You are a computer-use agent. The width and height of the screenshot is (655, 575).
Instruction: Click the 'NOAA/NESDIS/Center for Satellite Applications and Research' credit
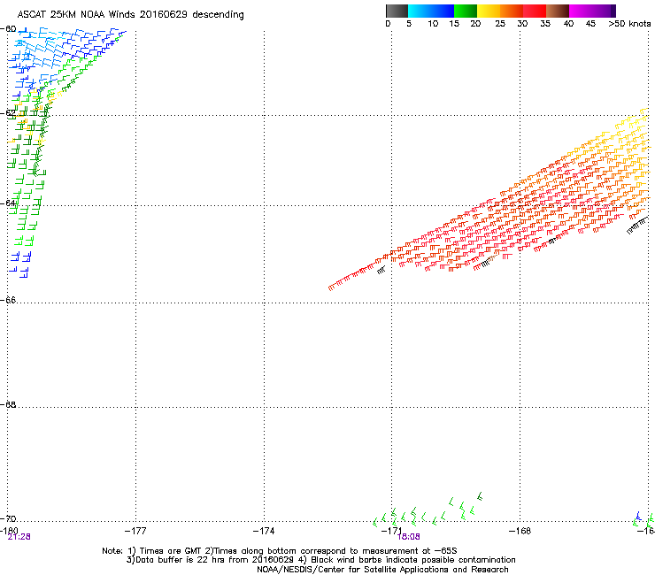[x=382, y=570]
